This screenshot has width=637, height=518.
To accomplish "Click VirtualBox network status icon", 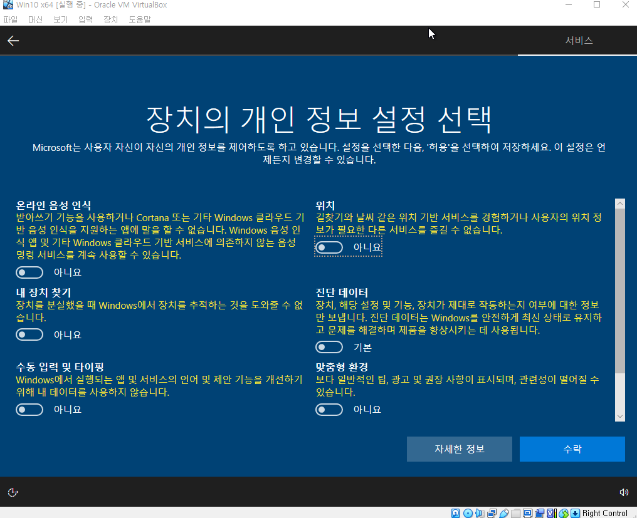I will pyautogui.click(x=492, y=513).
